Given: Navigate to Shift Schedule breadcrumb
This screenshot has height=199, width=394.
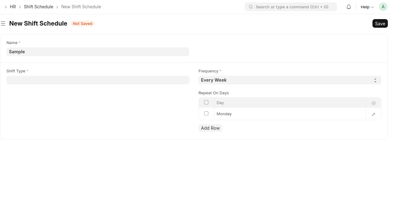Looking at the screenshot, I should tap(38, 7).
